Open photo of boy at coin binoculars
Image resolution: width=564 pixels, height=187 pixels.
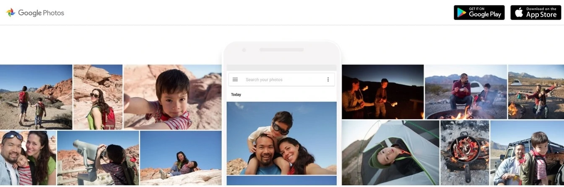98,158
